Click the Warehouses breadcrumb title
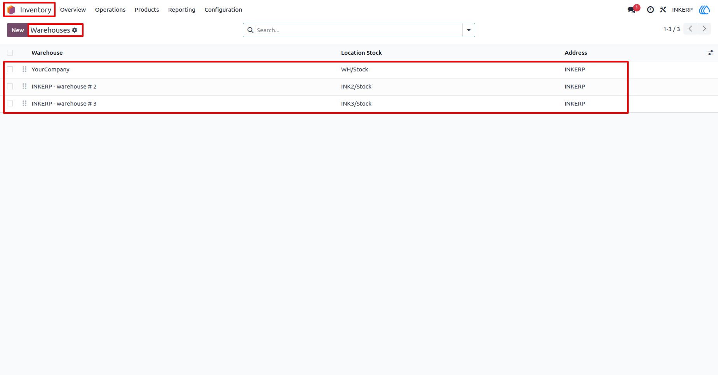Image resolution: width=718 pixels, height=375 pixels. tap(51, 30)
